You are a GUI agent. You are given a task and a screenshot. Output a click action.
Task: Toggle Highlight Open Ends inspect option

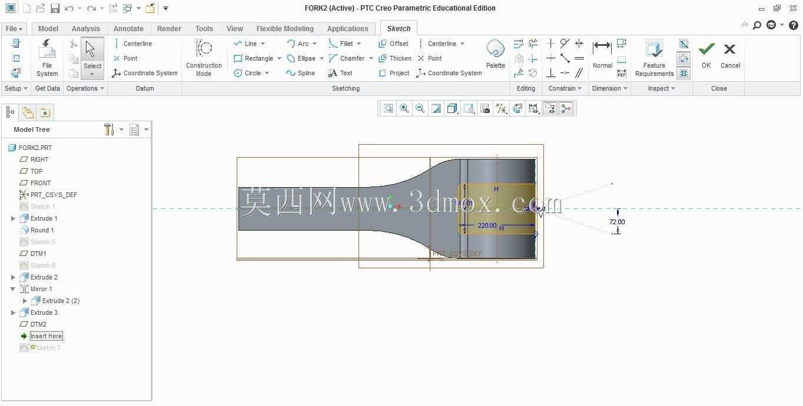(683, 58)
